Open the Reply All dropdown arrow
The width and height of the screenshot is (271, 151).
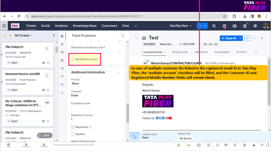(x=240, y=38)
